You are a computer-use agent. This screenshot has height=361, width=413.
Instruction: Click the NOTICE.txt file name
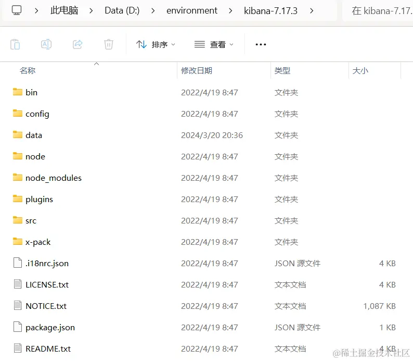click(x=46, y=306)
